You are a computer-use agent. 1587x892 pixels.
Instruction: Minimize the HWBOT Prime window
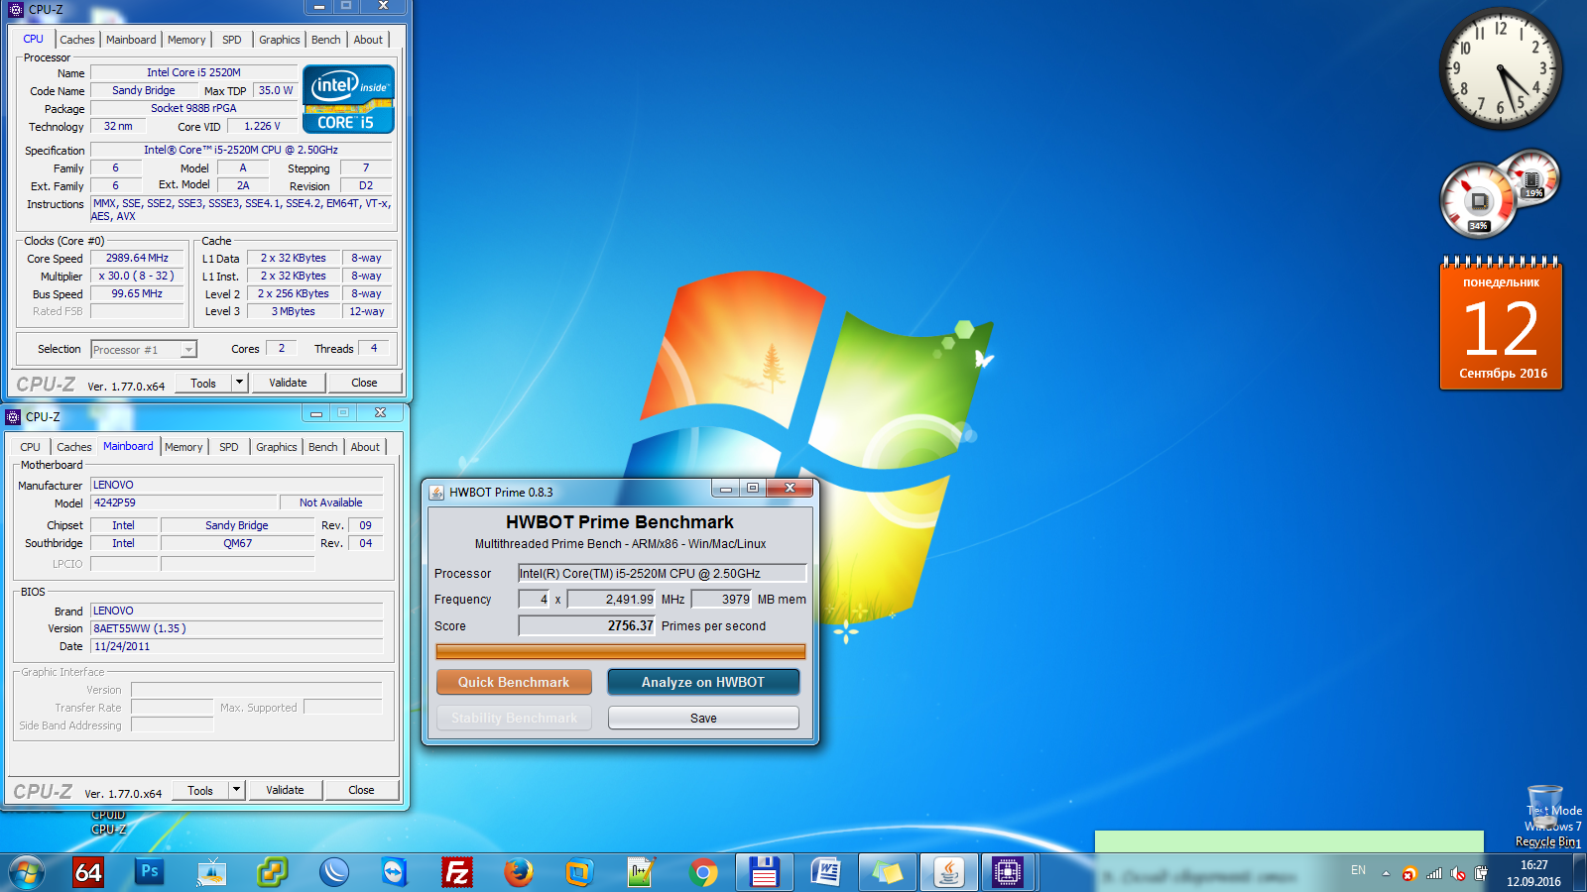[x=726, y=488]
